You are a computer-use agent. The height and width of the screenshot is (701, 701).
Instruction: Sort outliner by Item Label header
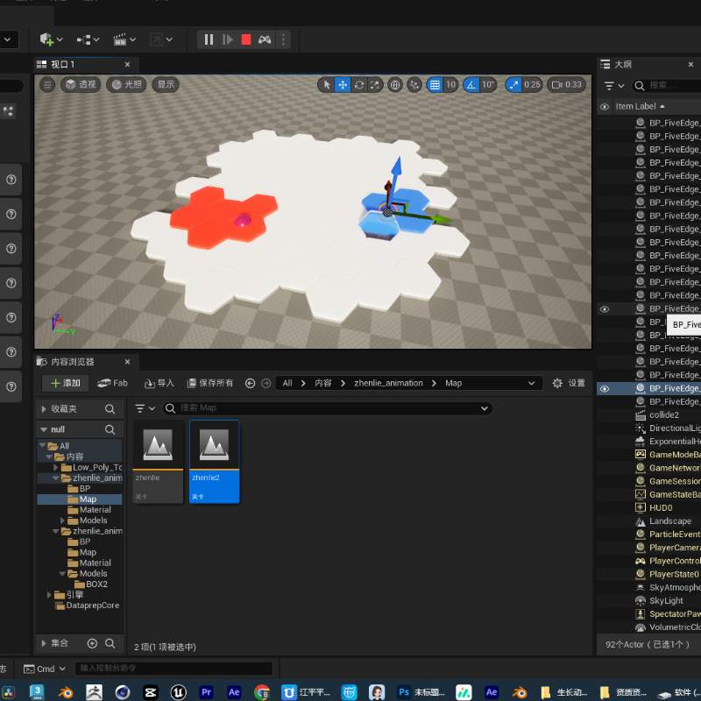pyautogui.click(x=640, y=106)
